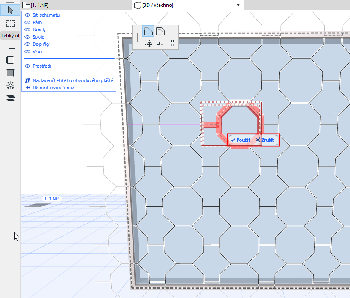Activate the Marquee tool
This screenshot has height=298, width=350.
point(9,23)
